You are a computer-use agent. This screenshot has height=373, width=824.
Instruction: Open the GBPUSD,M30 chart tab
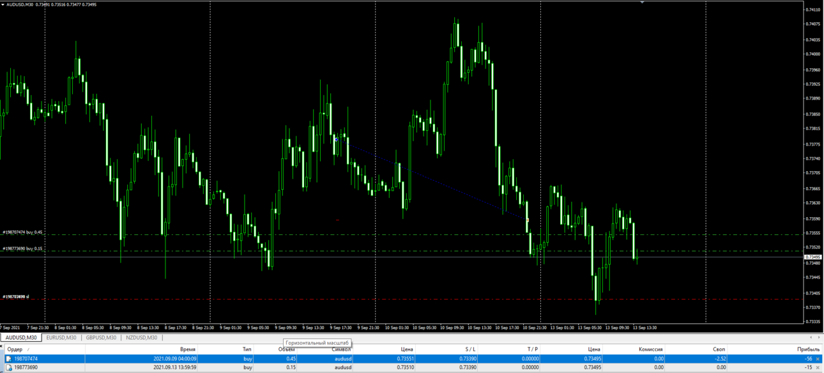101,337
